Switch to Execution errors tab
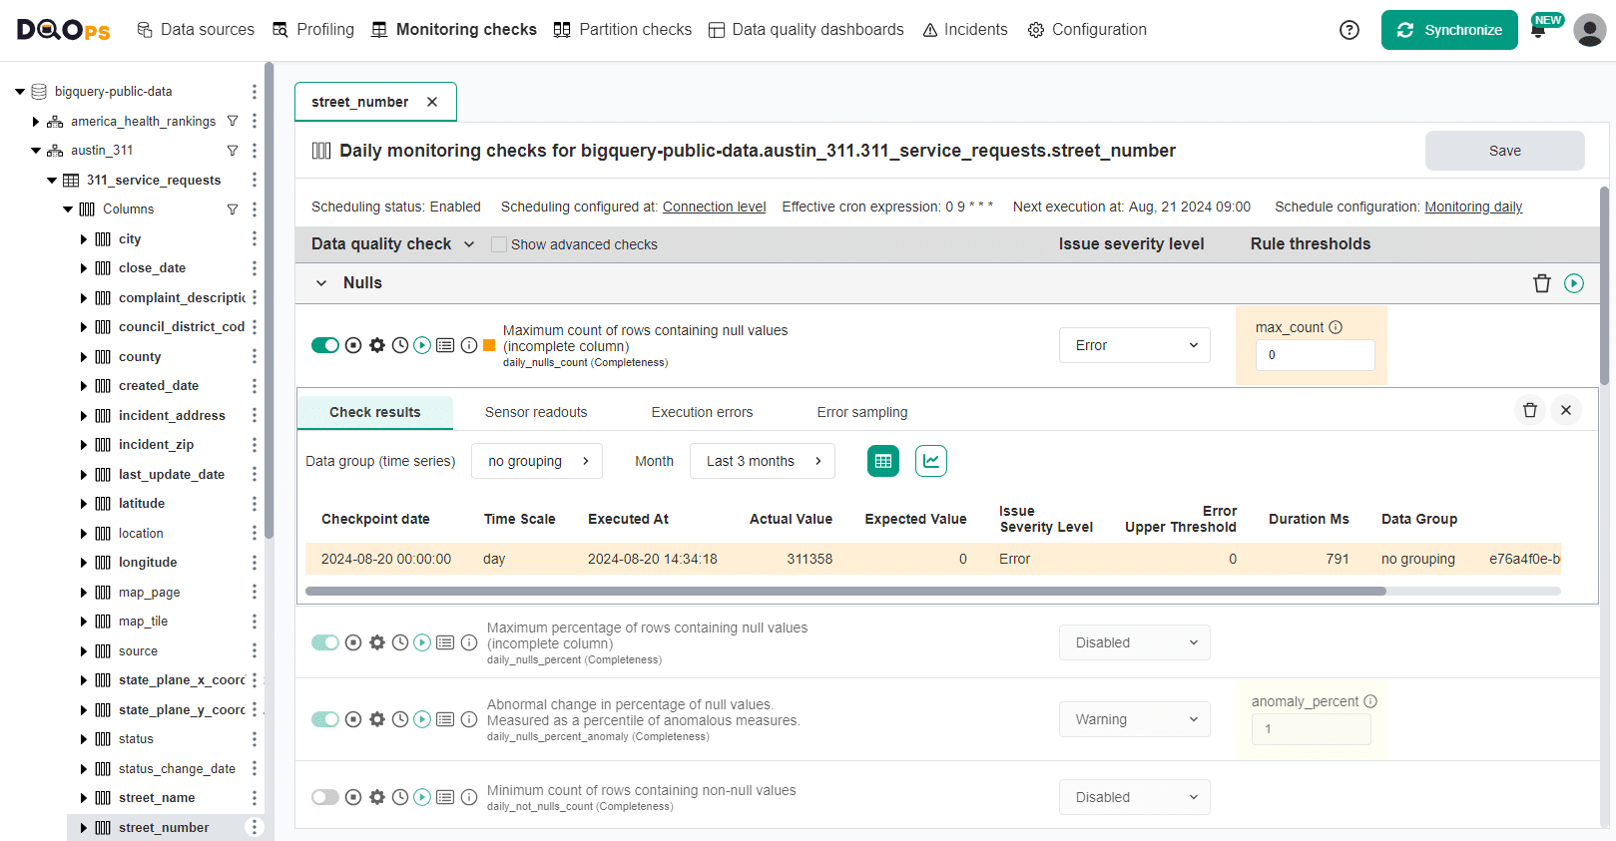The image size is (1616, 841). pos(703,412)
